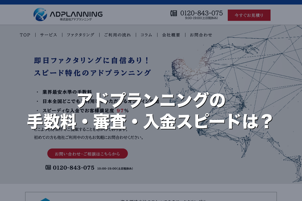Viewport: 302px width, 201px height.
Task: Click the lower phone number 0120-843-075
Action: coord(73,168)
